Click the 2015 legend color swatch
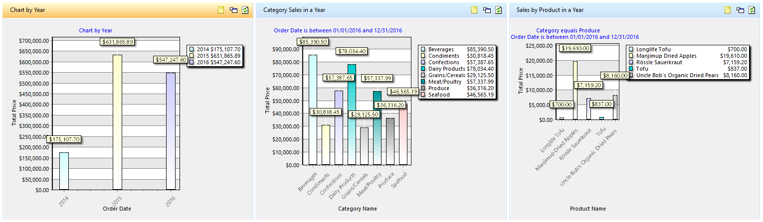This screenshot has height=222, width=763. point(192,56)
